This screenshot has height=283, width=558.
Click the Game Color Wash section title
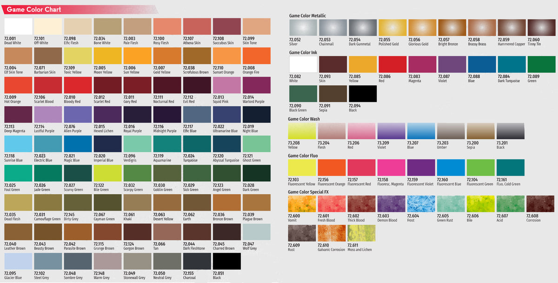pos(305,119)
